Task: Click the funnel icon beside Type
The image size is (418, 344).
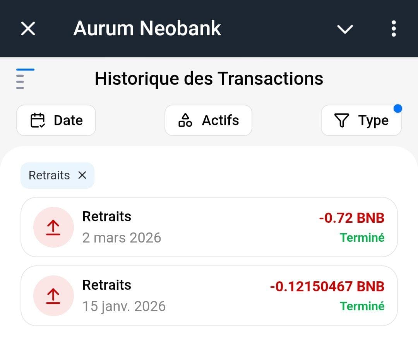Action: click(342, 120)
